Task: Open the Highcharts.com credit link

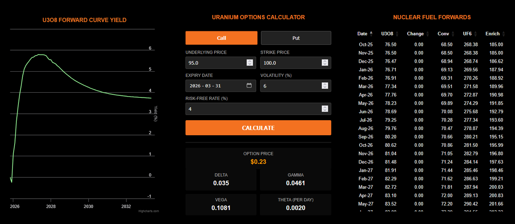Action: pyautogui.click(x=148, y=211)
